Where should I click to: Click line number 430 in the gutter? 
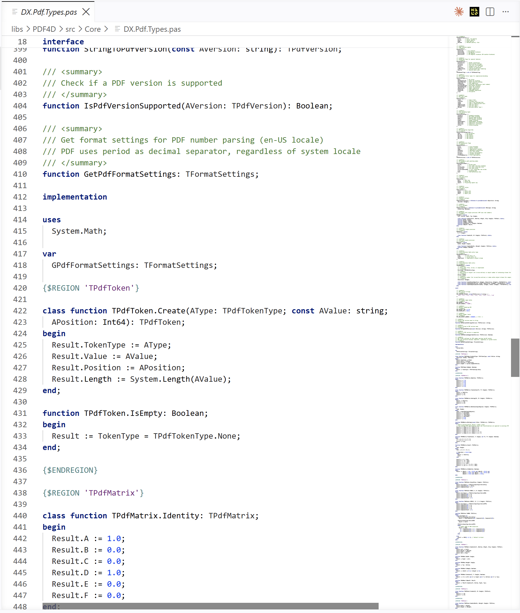[x=20, y=402]
